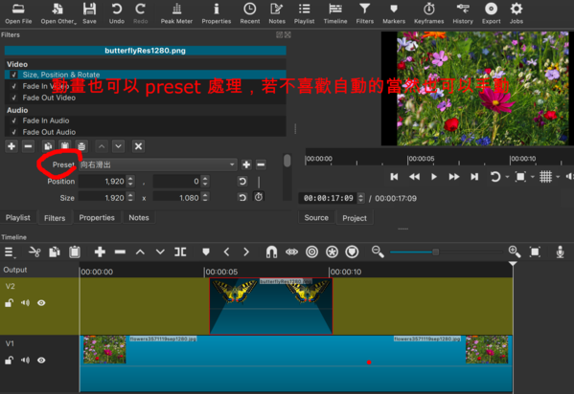Open the Preset dropdown list
Image resolution: width=574 pixels, height=394 pixels.
[158, 164]
